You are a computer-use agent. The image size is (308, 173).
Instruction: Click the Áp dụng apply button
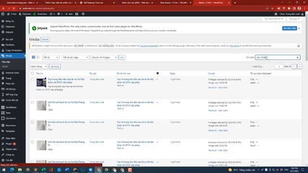pos(55,66)
